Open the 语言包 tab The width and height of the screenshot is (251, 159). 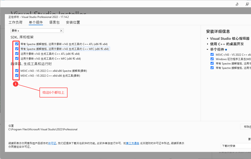pos(54,22)
